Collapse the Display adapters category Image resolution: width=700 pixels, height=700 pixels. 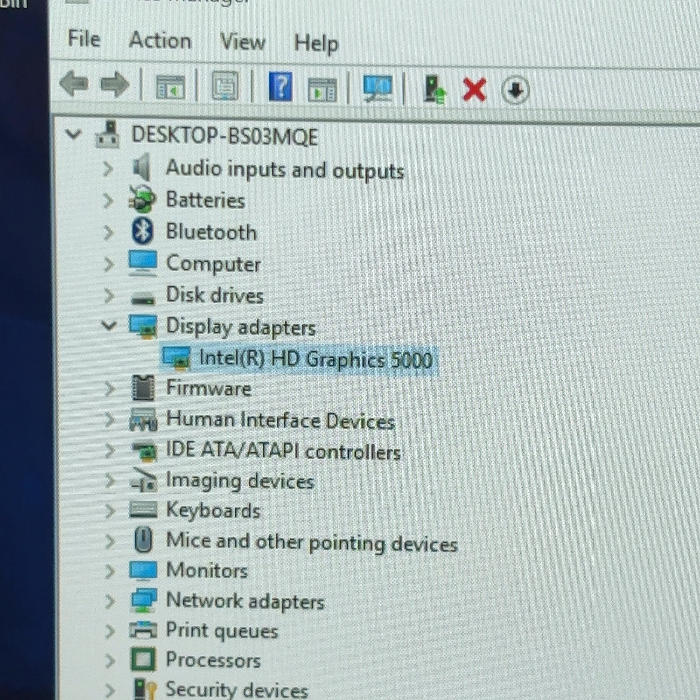coord(109,325)
